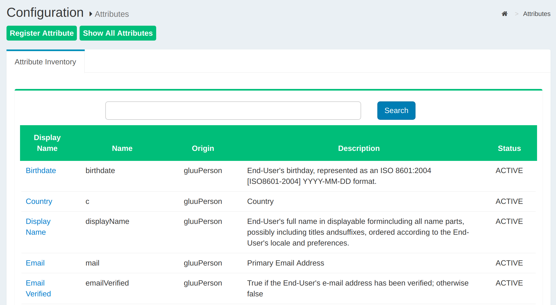Click the Attributes subtitle next to Configuration
The width and height of the screenshot is (556, 305).
(x=112, y=14)
